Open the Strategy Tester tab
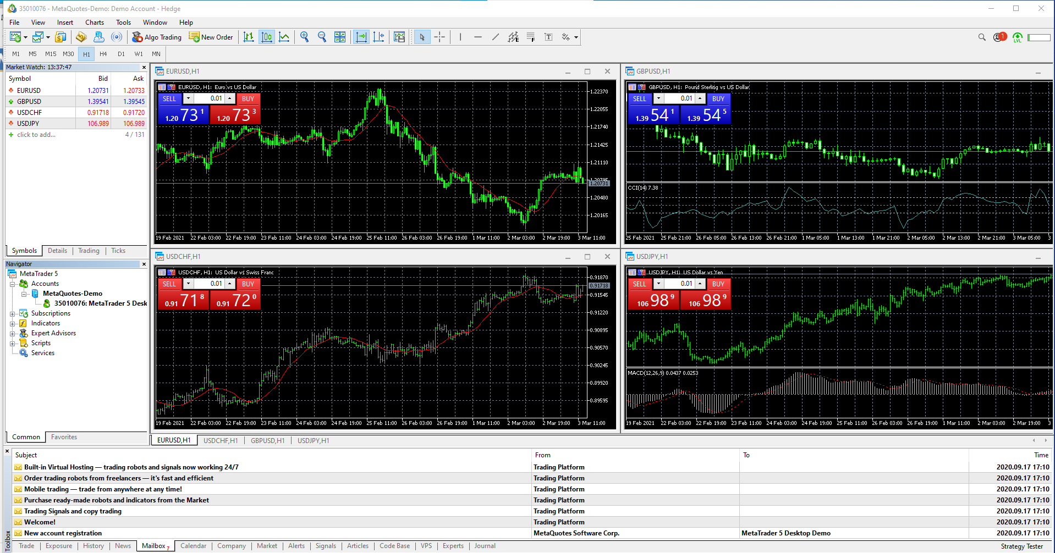 click(1022, 546)
